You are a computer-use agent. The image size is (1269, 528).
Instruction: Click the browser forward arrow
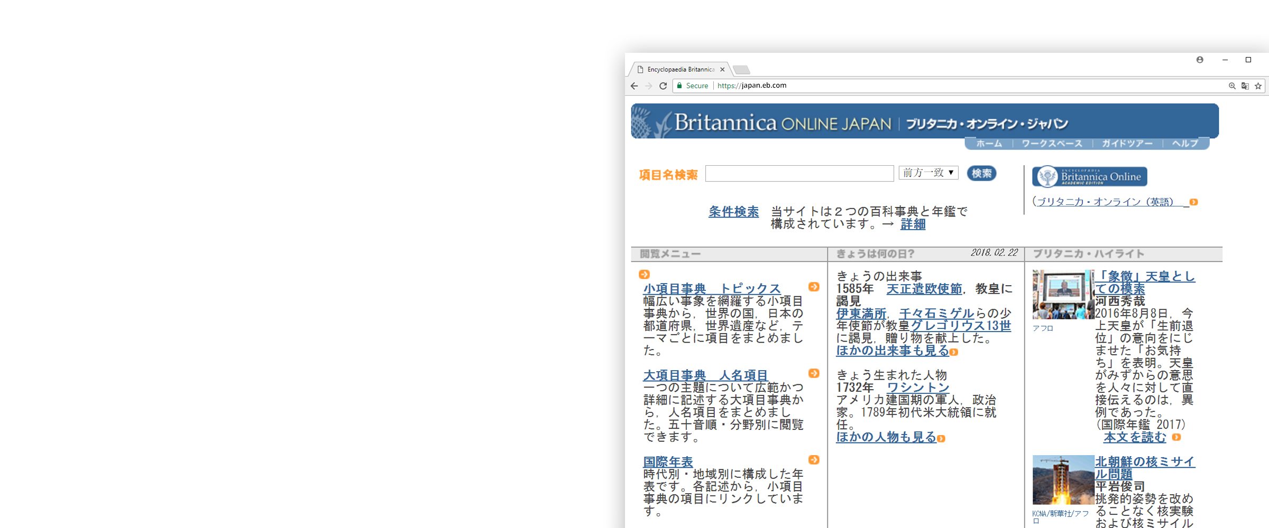click(x=649, y=86)
